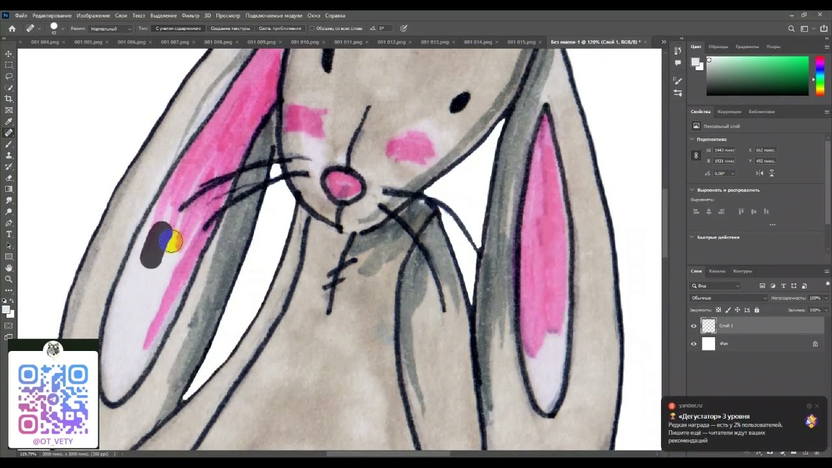Select the Eyedropper tool
The image size is (832, 468).
click(x=8, y=122)
